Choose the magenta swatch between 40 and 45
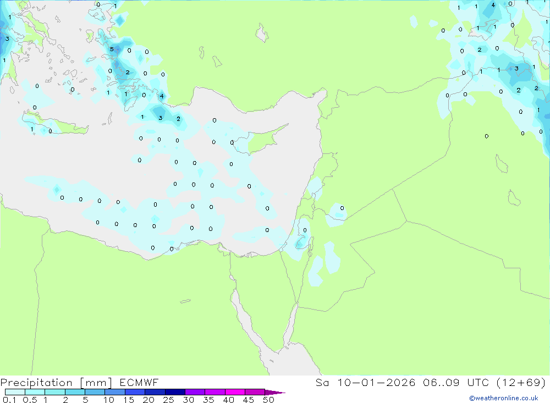Viewport: 550px width, 403px height. (235, 392)
